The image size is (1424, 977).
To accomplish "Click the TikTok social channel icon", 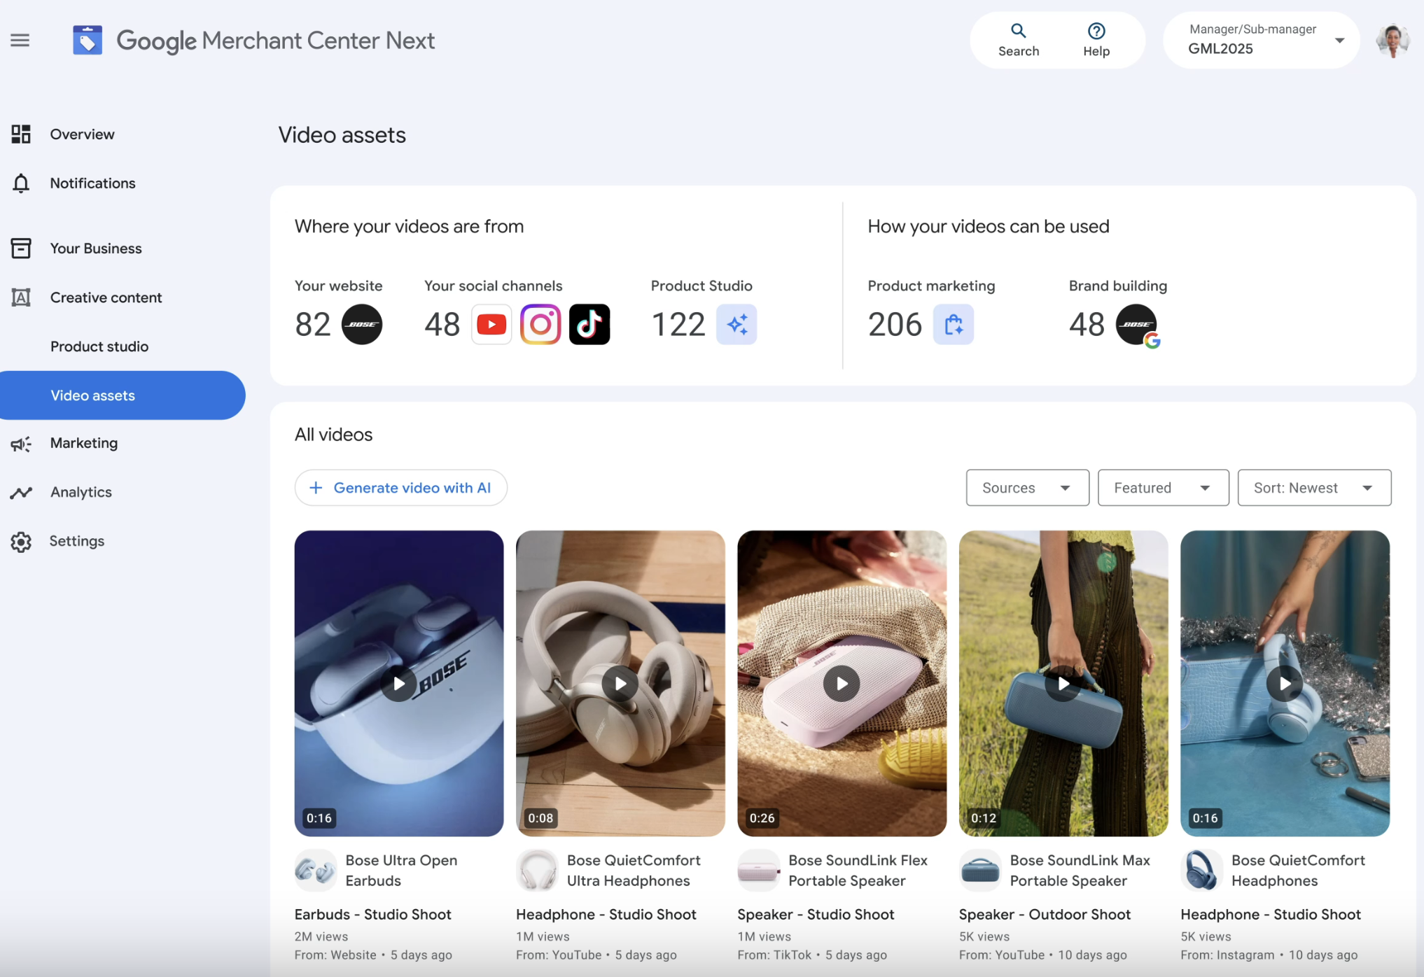I will click(x=589, y=324).
